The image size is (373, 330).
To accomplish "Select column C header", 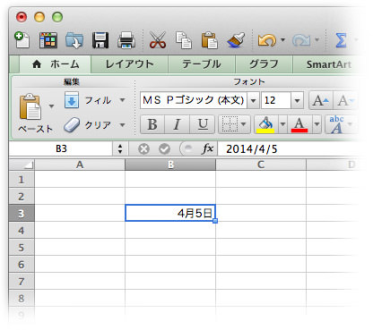I will (261, 165).
